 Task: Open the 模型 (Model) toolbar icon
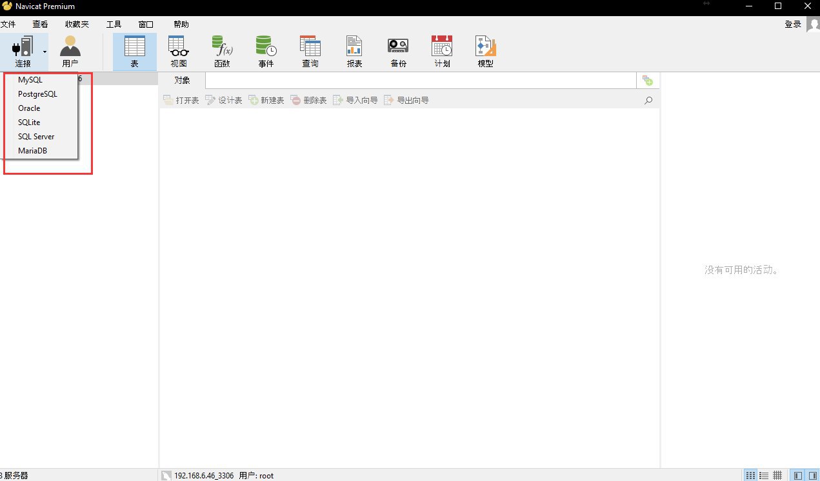pyautogui.click(x=485, y=52)
